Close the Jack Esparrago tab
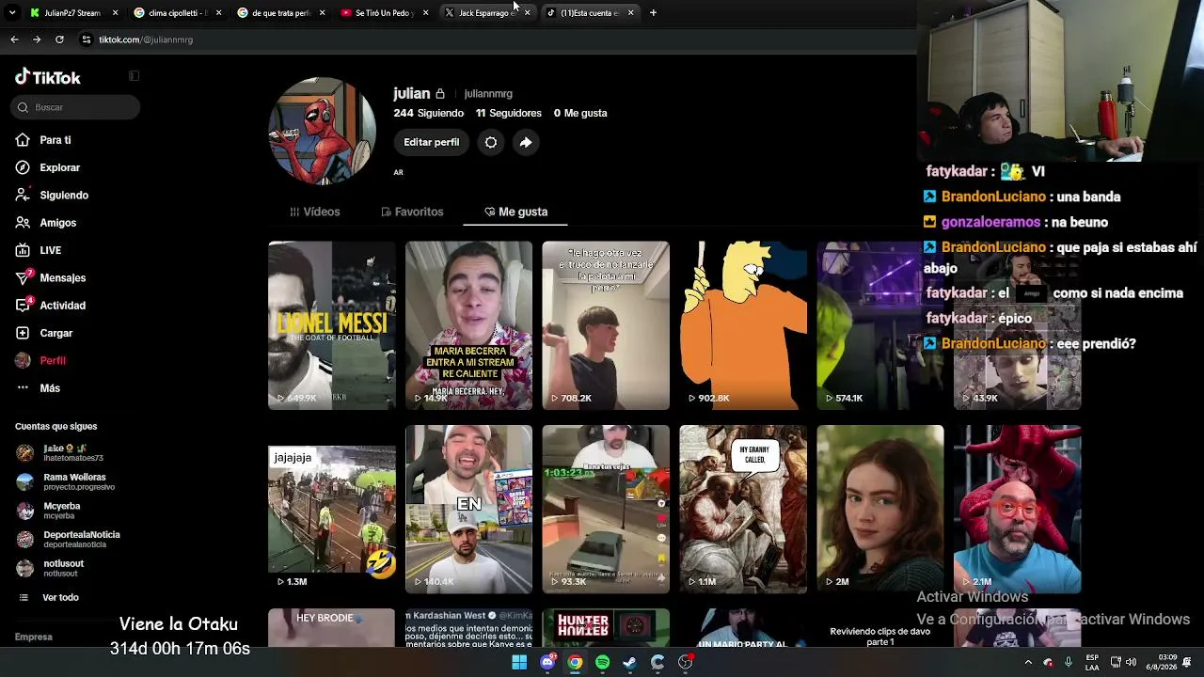Image resolution: width=1204 pixels, height=677 pixels. pos(527,13)
